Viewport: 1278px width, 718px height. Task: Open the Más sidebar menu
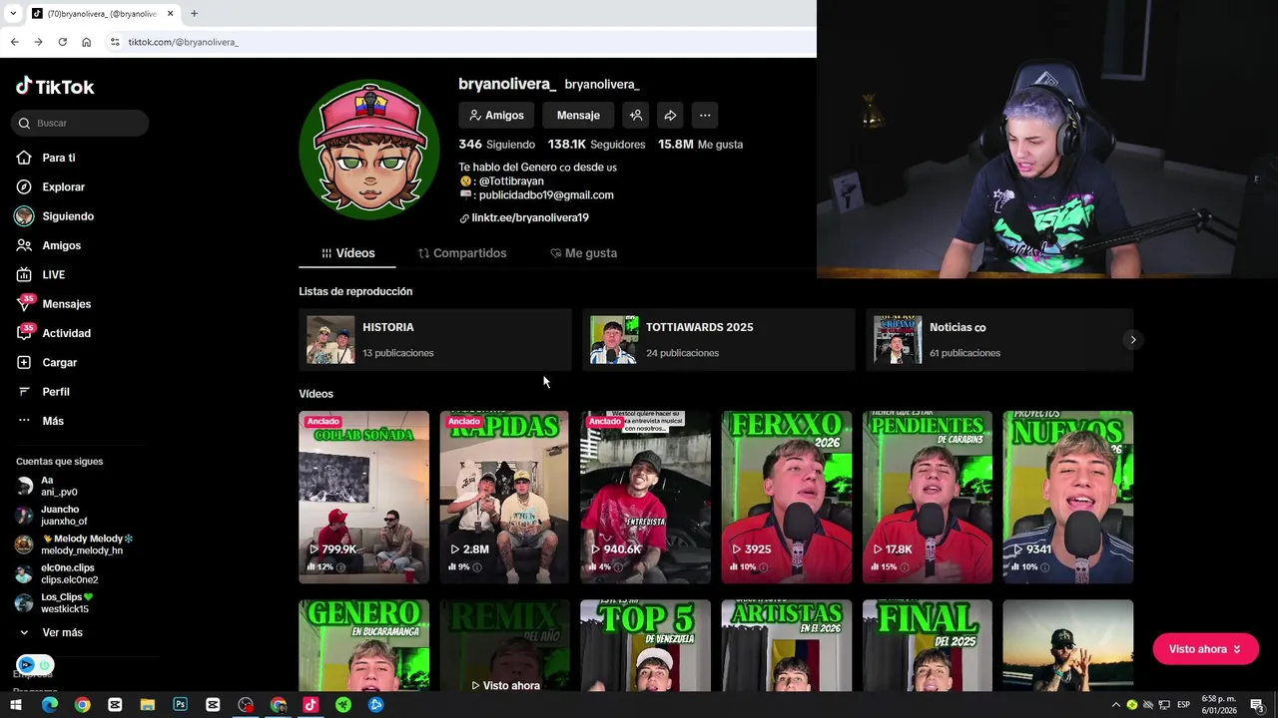click(x=52, y=421)
